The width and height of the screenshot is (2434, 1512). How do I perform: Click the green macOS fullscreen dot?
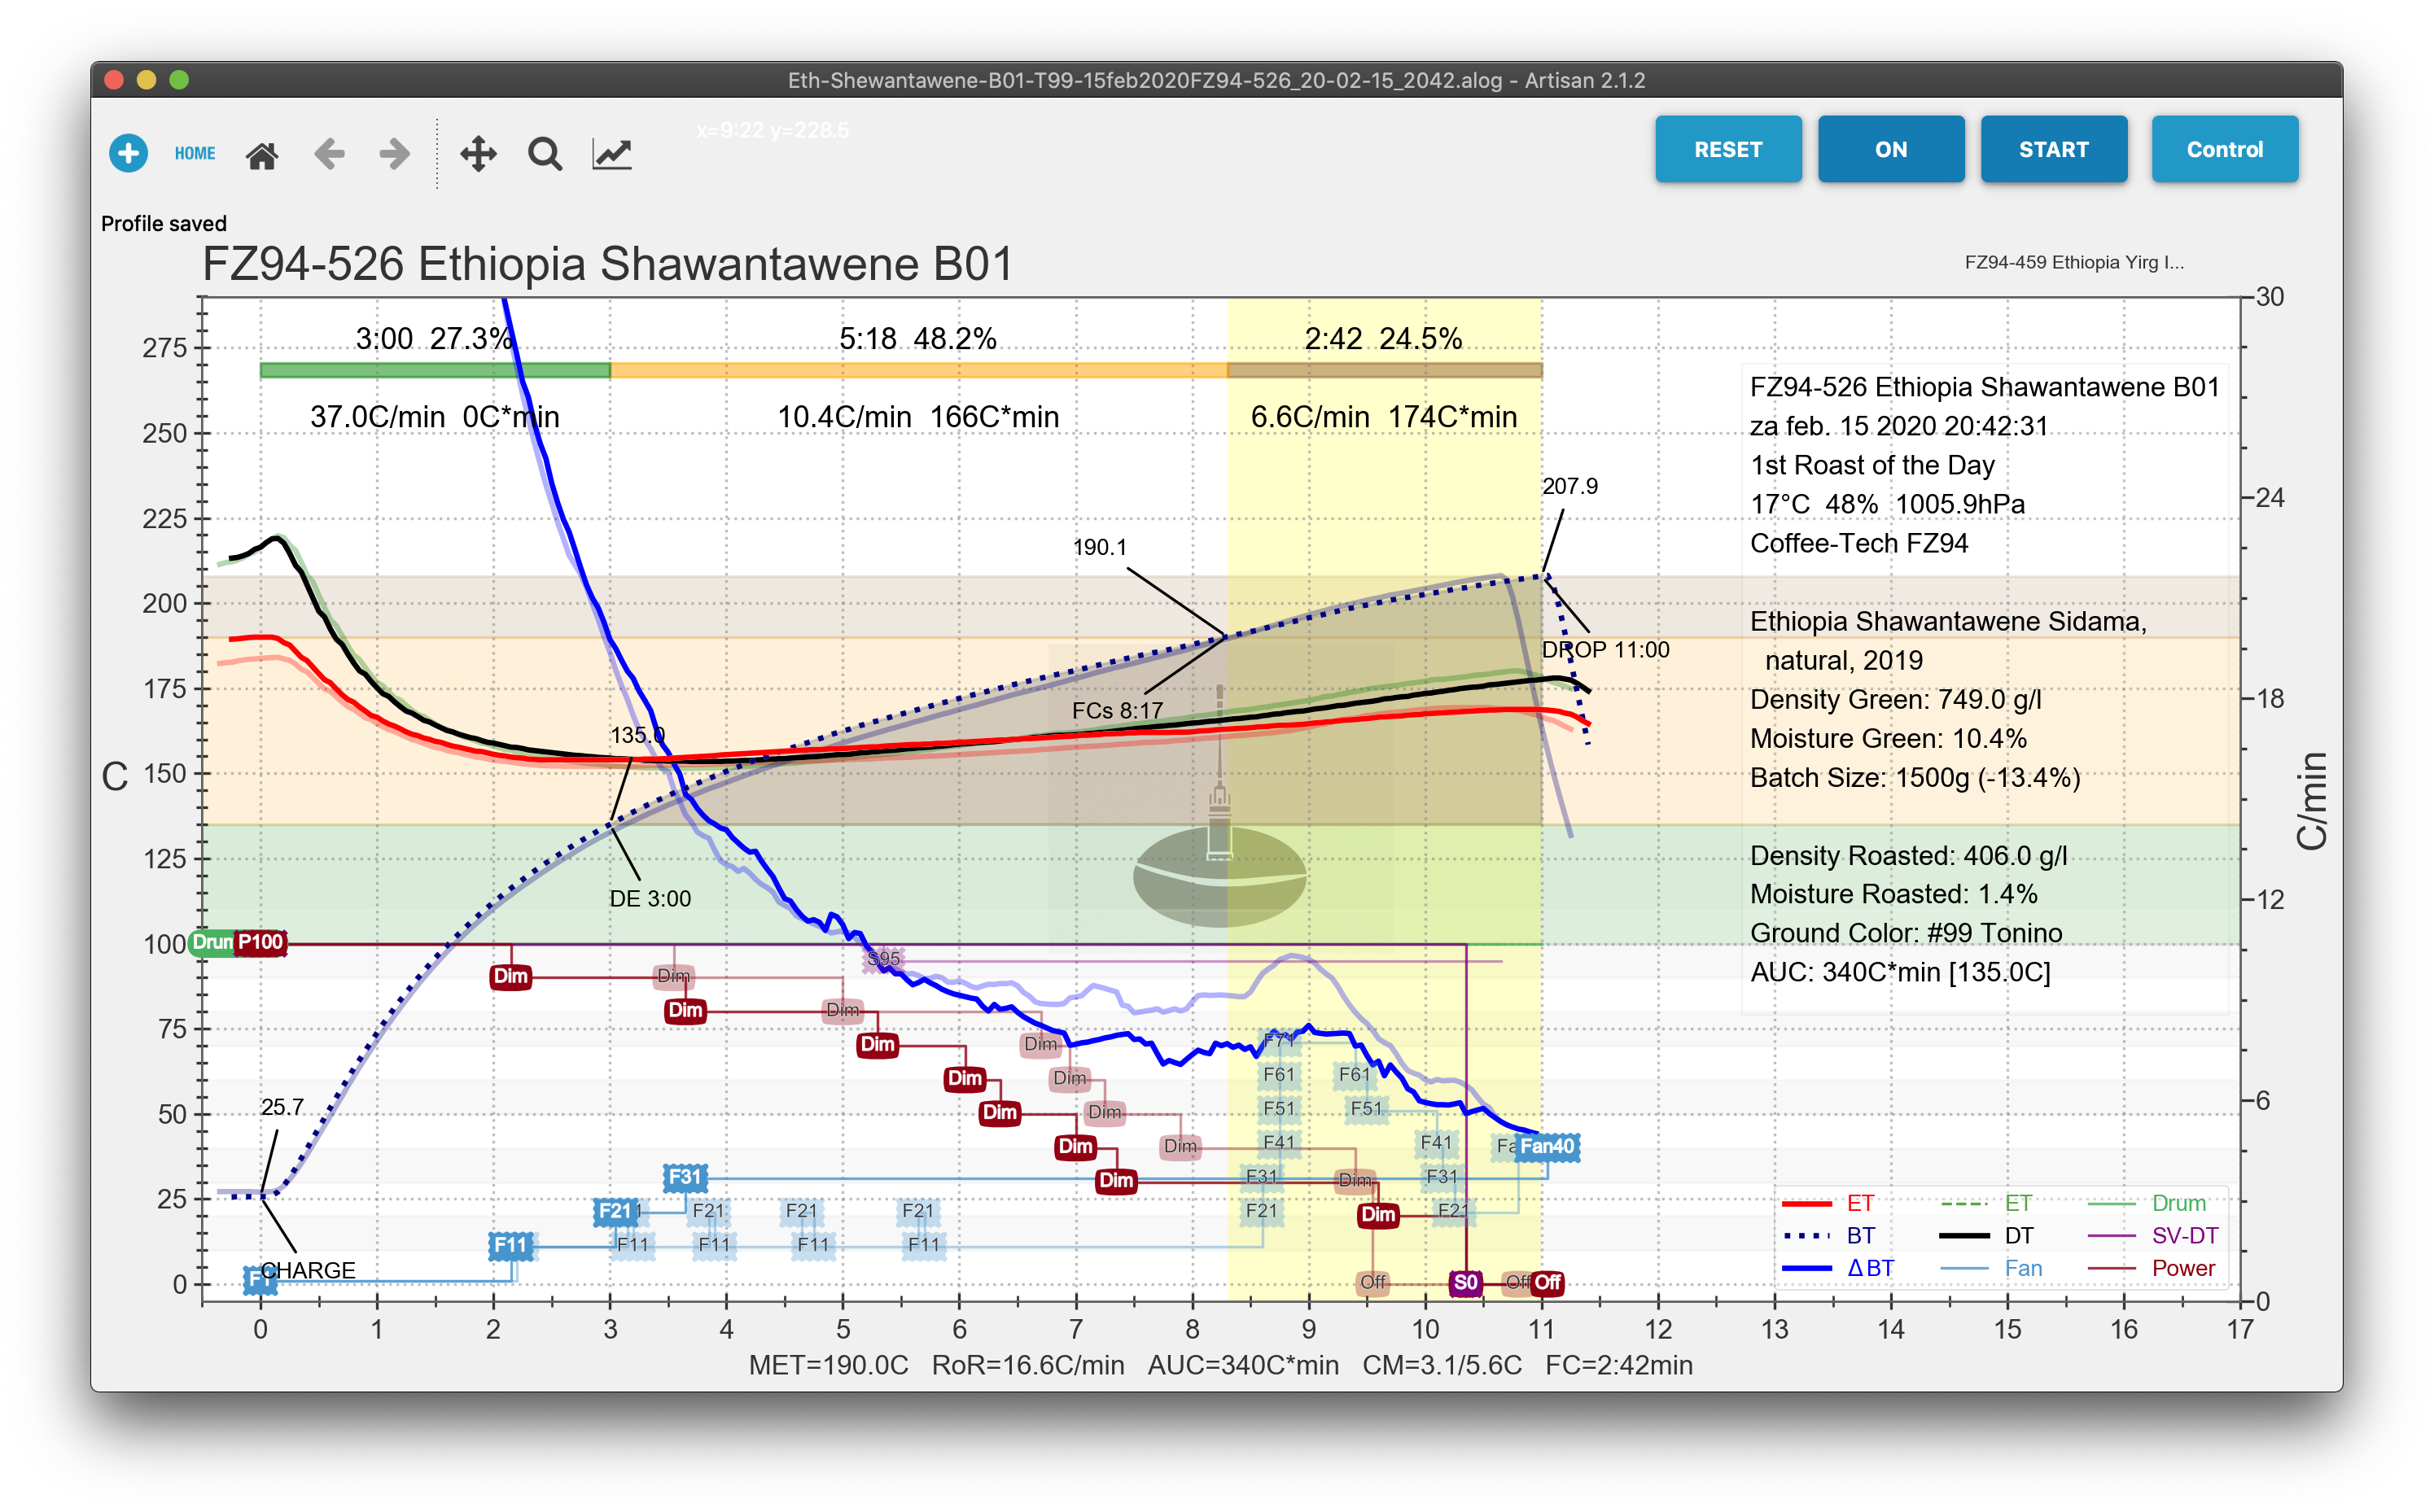click(x=179, y=80)
